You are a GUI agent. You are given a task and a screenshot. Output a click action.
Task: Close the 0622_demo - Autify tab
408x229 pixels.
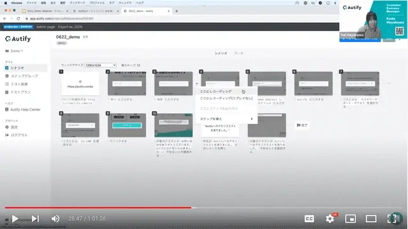point(168,11)
